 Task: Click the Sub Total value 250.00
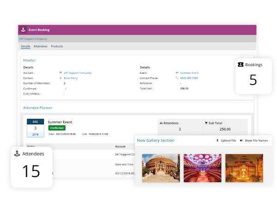click(x=225, y=129)
